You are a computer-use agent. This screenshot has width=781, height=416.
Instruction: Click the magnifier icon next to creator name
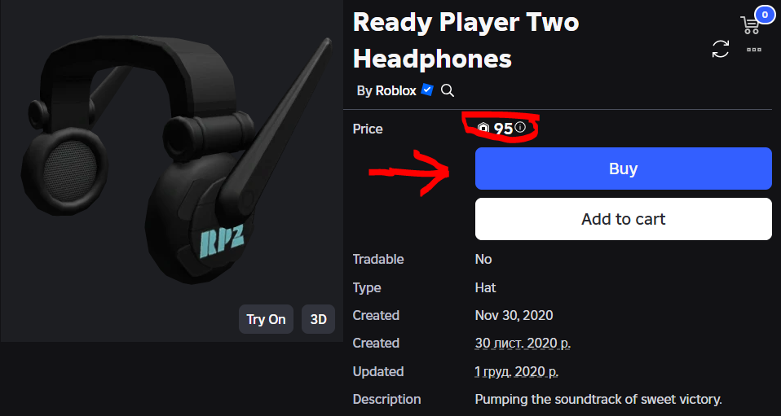click(448, 90)
